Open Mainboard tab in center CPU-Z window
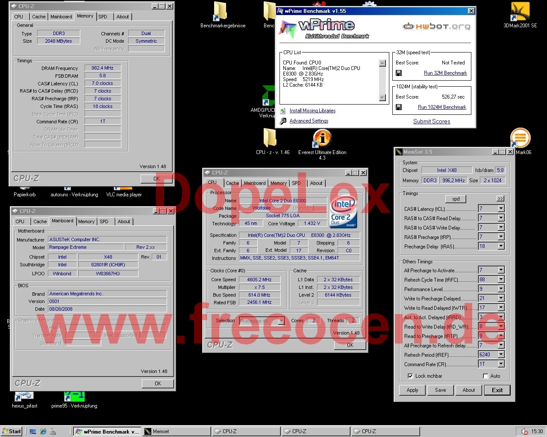Image resolution: width=547 pixels, height=437 pixels. click(x=255, y=183)
